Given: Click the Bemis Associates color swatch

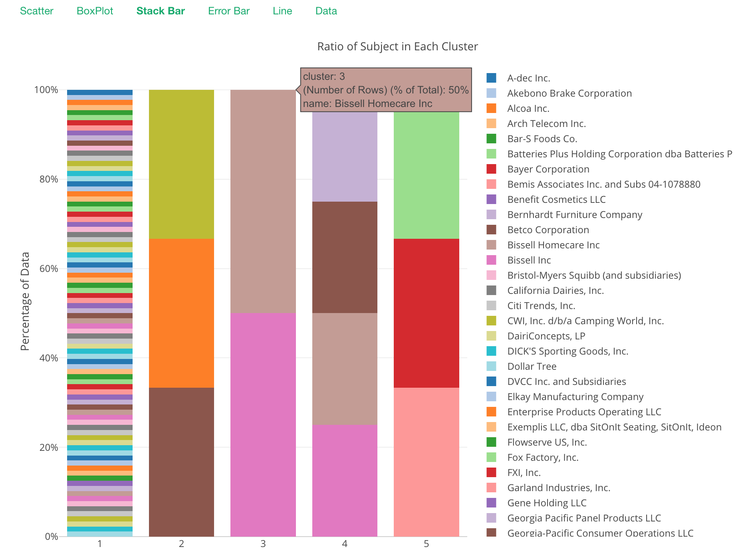Looking at the screenshot, I should coord(491,184).
